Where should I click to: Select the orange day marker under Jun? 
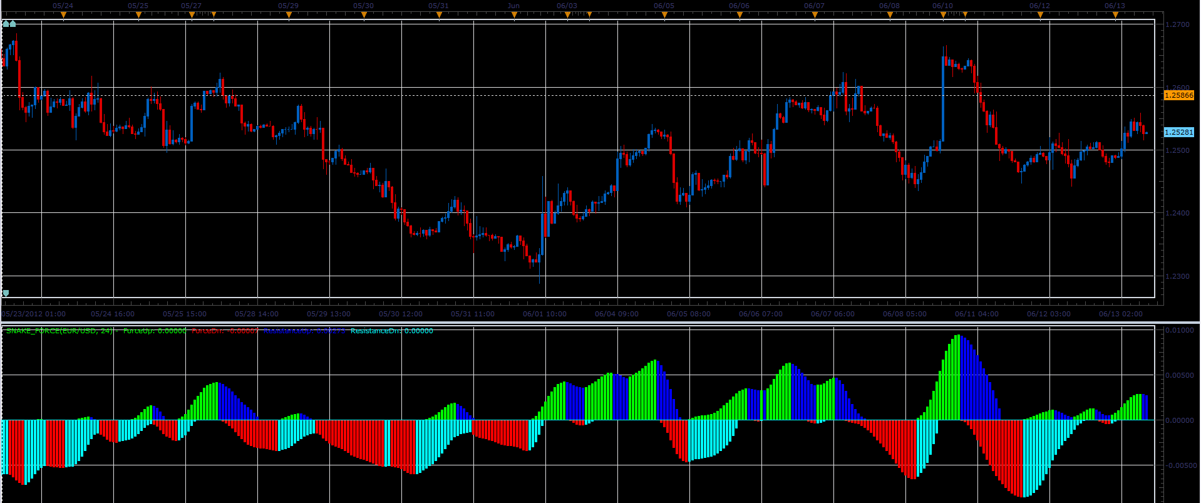tap(514, 15)
